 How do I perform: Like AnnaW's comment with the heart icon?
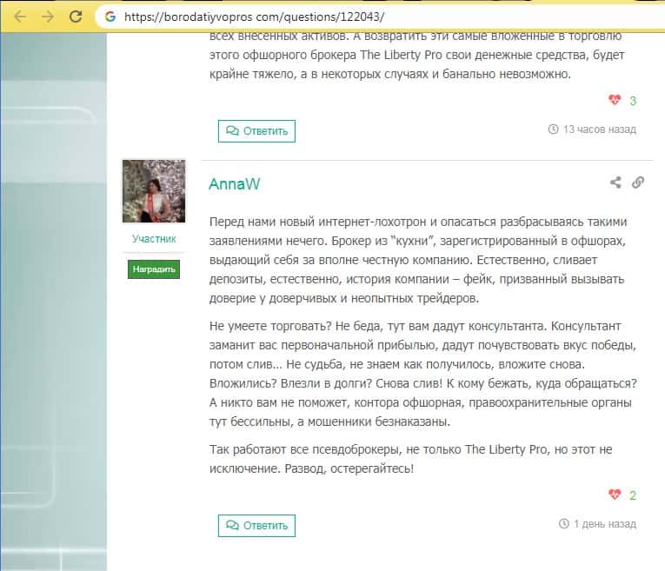(614, 495)
